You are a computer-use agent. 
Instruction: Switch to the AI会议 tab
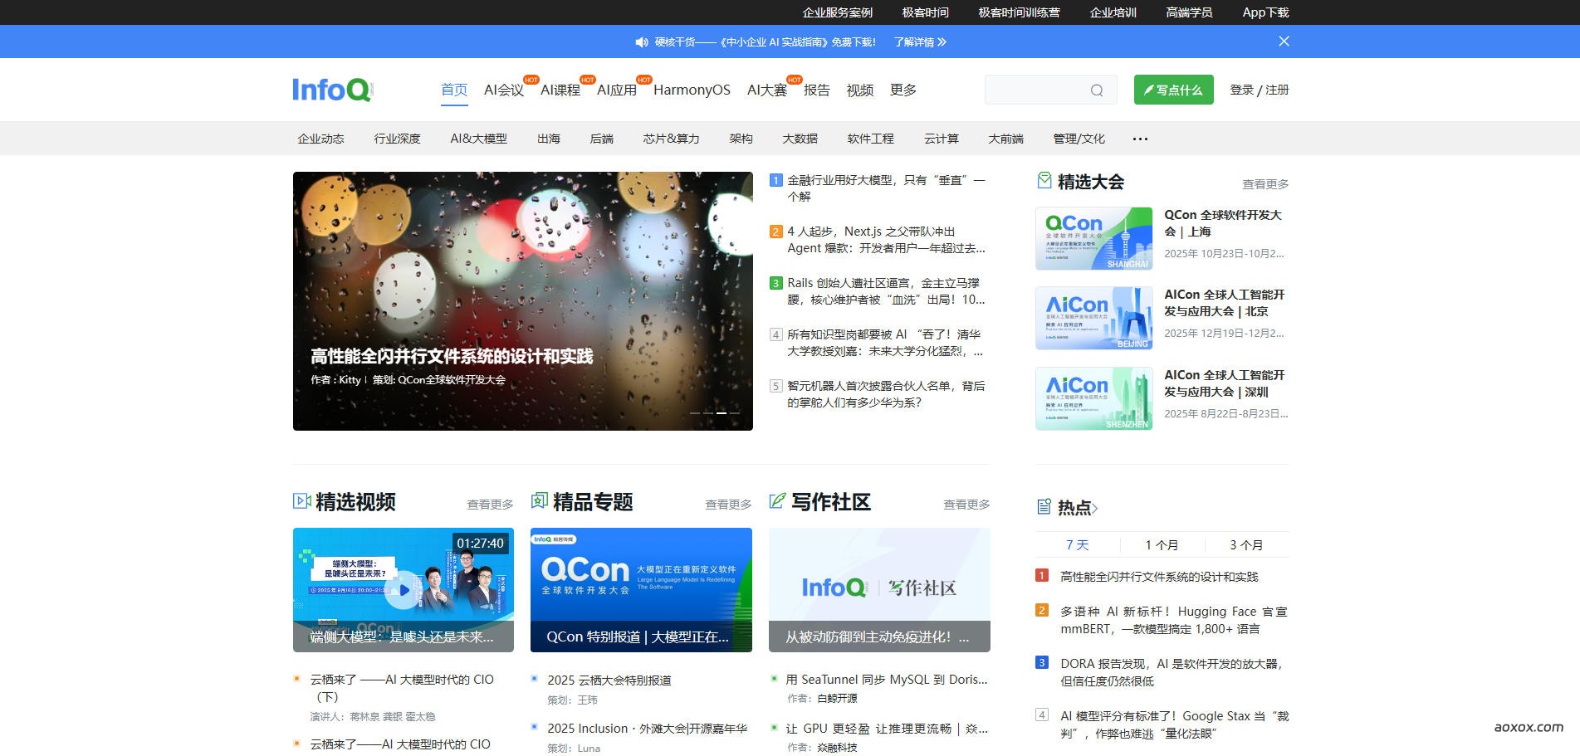[502, 90]
